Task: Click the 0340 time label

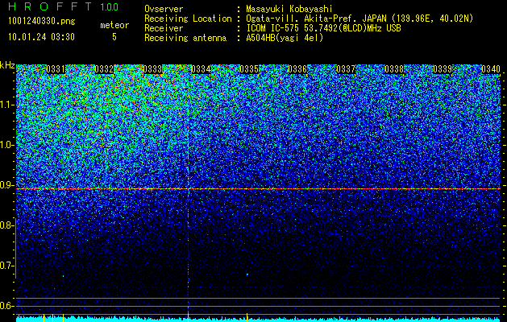Action: [x=491, y=69]
